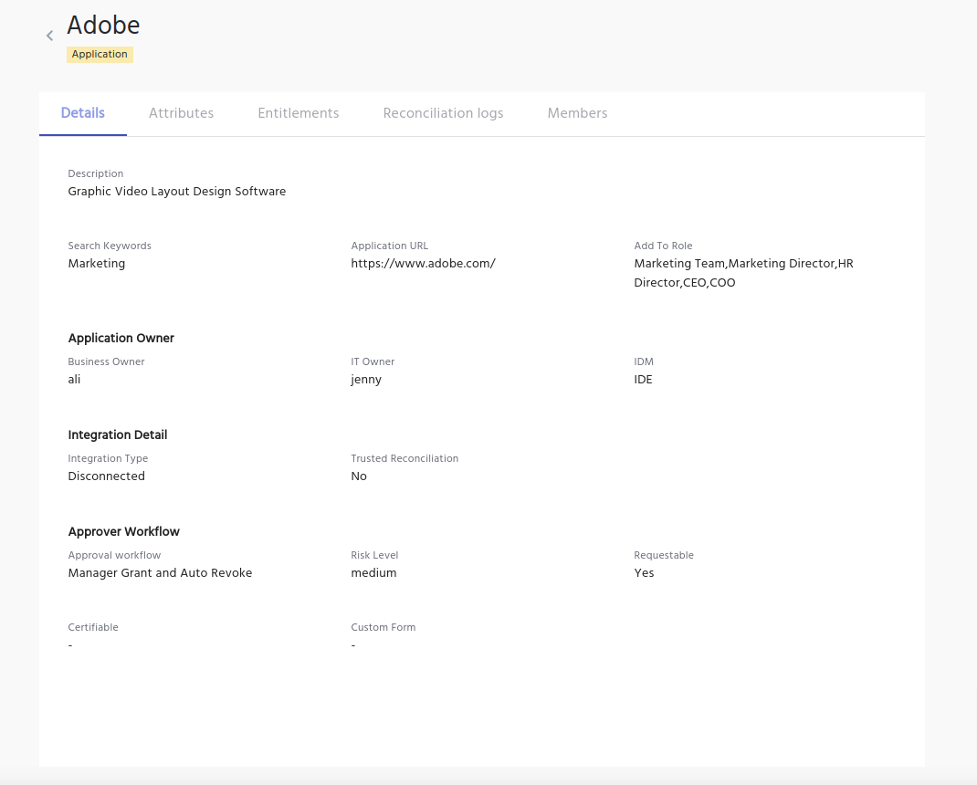This screenshot has height=785, width=977.
Task: Select the Details tab
Action: point(83,113)
